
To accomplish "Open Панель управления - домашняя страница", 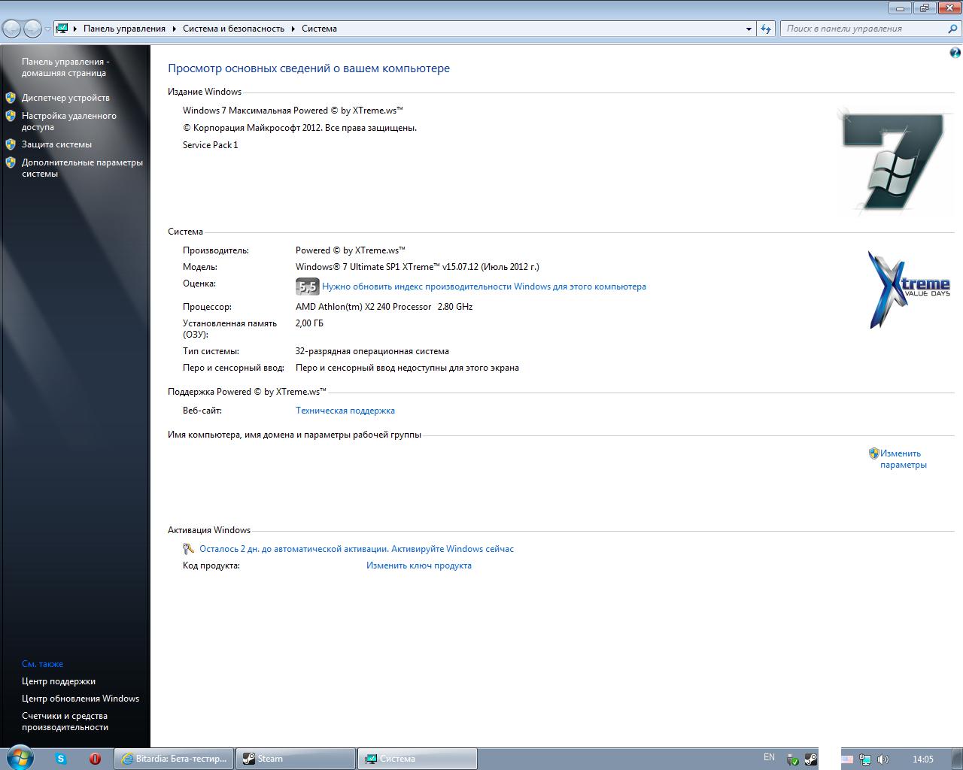I will 65,68.
